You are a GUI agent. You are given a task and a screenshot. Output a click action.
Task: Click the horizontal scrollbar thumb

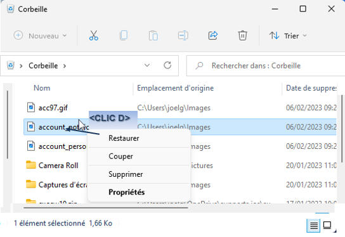click(106, 207)
